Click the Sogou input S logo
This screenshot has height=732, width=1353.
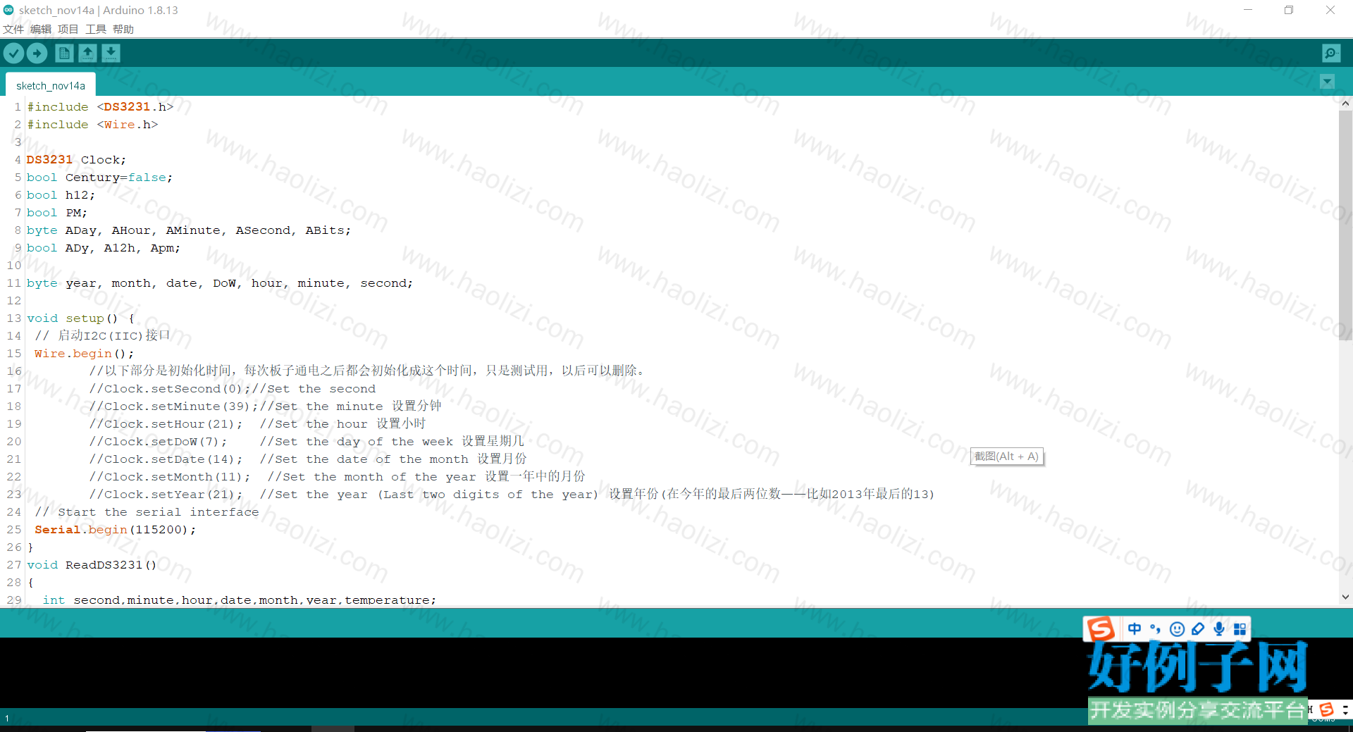point(1100,628)
